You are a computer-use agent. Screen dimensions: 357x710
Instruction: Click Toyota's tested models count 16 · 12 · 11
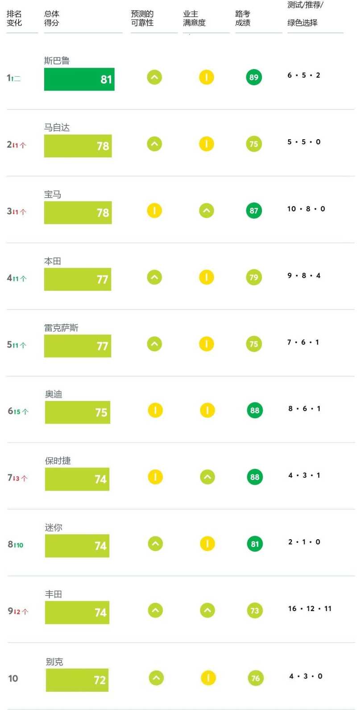click(310, 609)
